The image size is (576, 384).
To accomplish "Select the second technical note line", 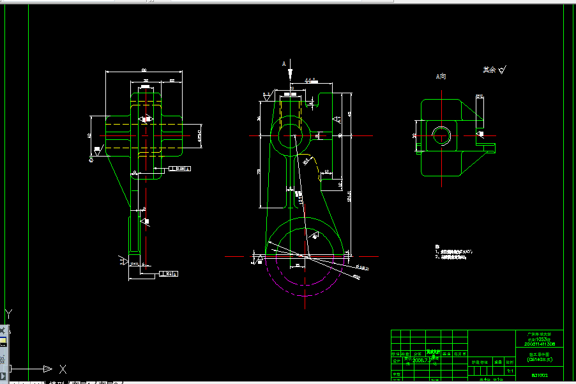I will 451,257.
